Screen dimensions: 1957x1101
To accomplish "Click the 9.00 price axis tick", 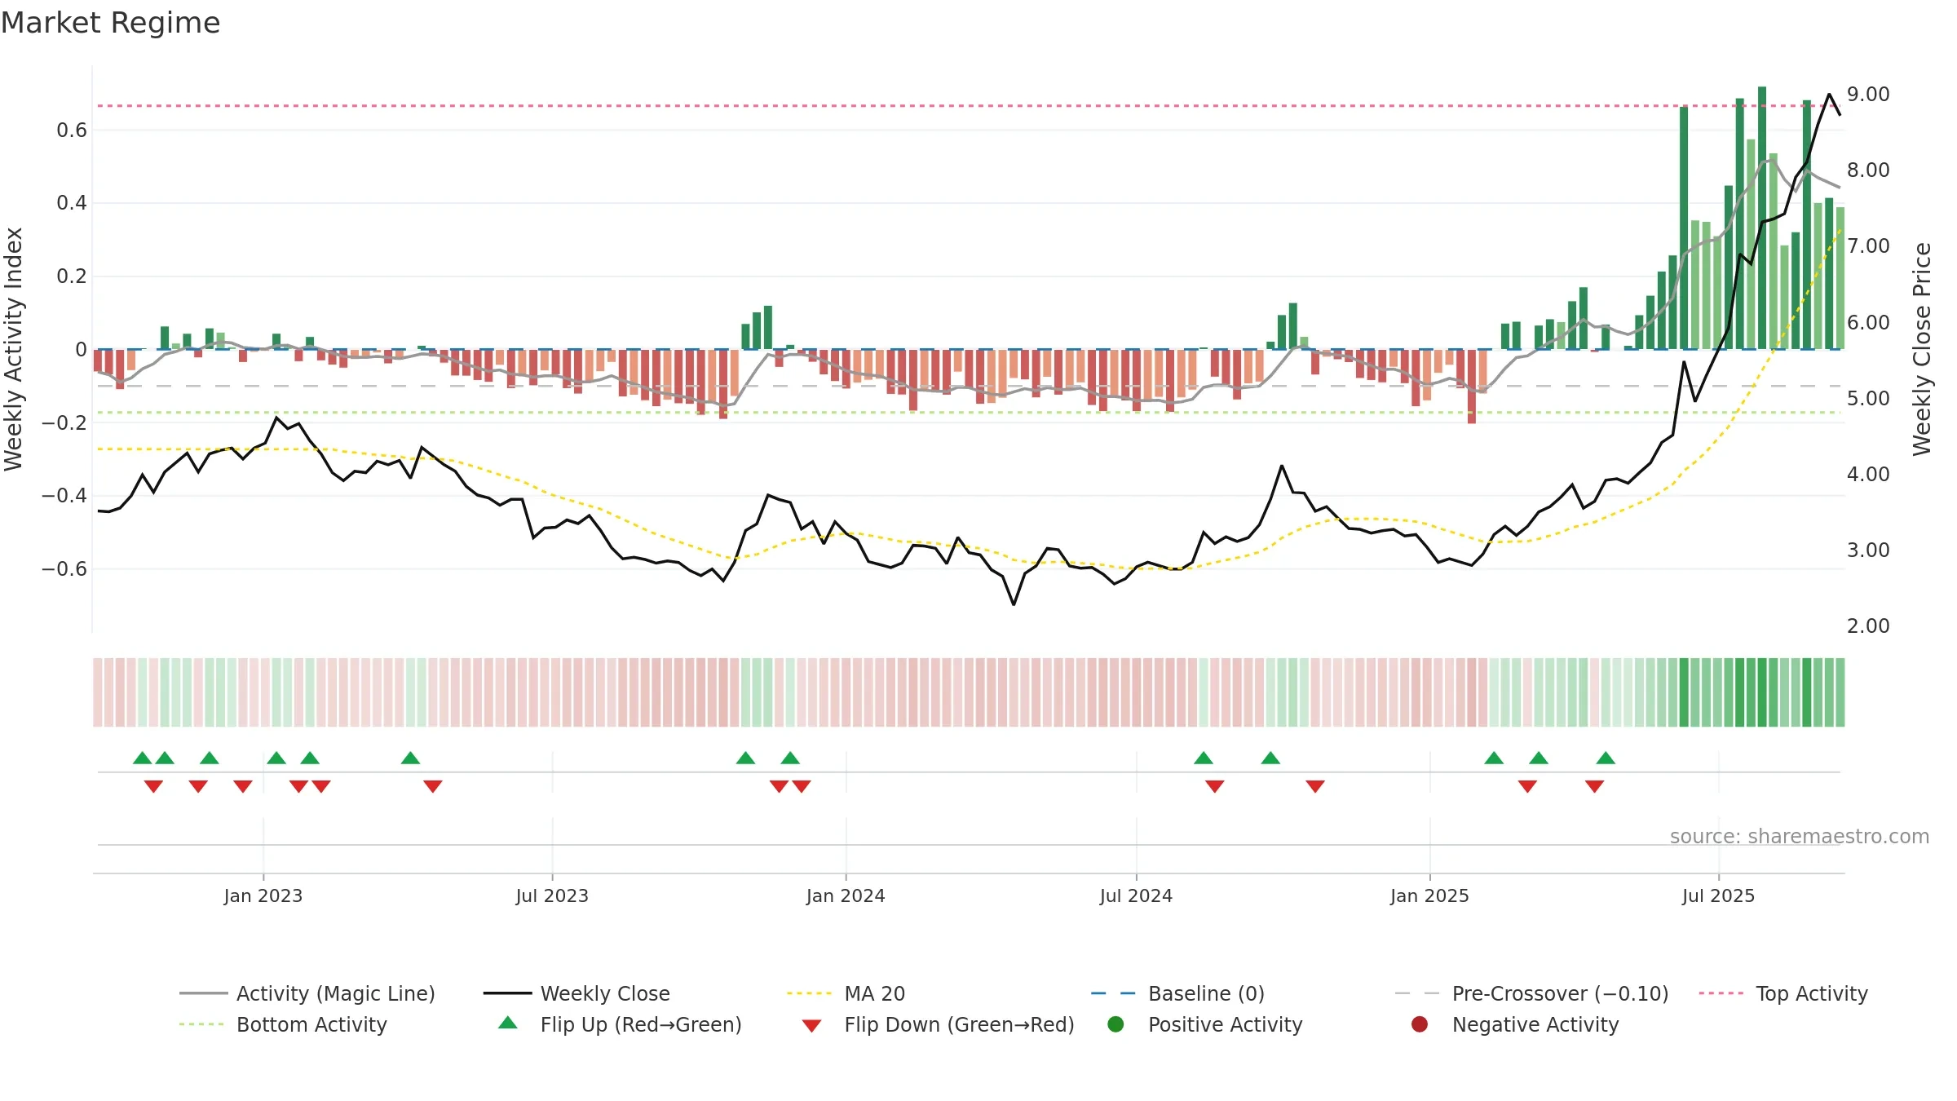I will pos(1868,94).
